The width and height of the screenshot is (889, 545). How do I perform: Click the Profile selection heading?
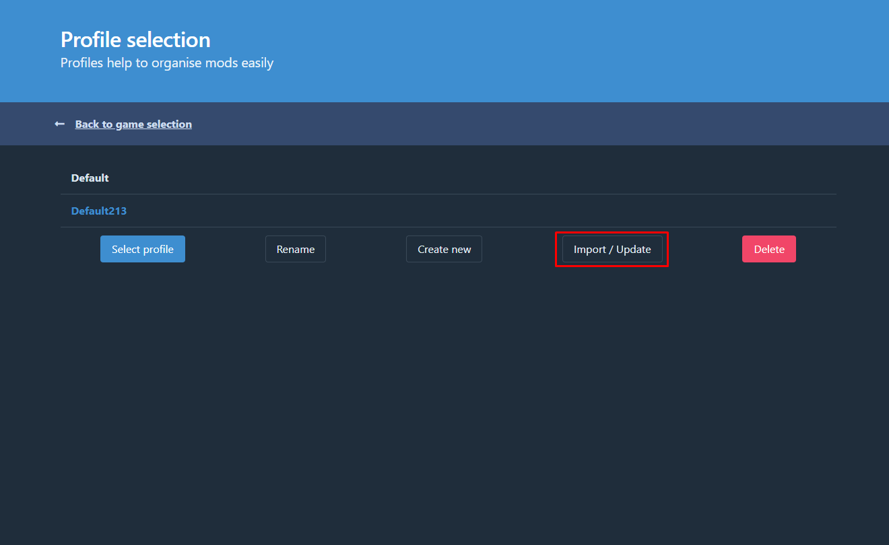click(135, 40)
